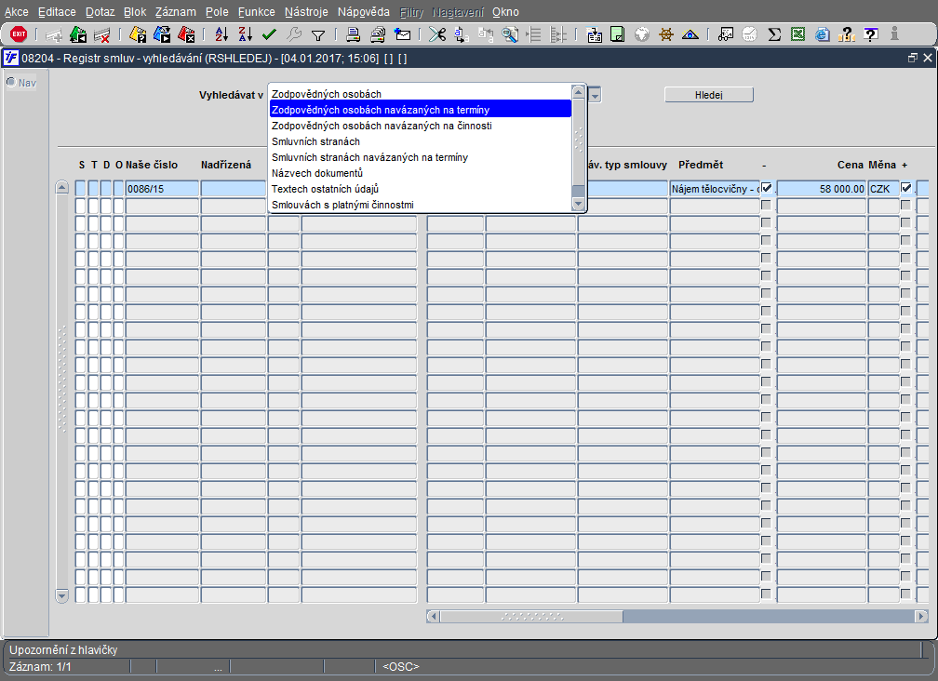
Task: Open the Okno menu
Action: click(505, 12)
